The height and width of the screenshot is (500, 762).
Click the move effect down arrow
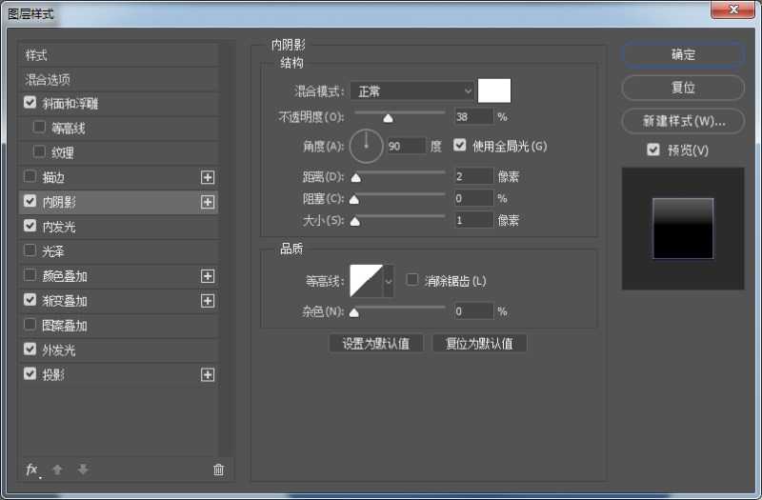point(83,470)
